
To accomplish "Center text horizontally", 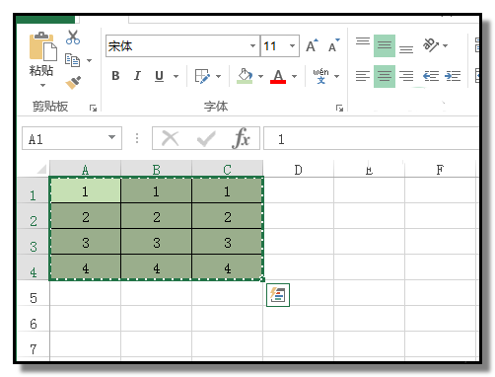I will point(385,76).
